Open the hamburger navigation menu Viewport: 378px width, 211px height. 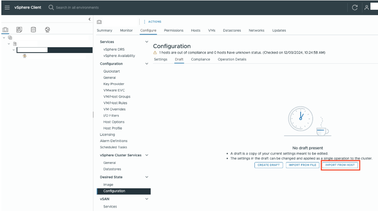7,8
